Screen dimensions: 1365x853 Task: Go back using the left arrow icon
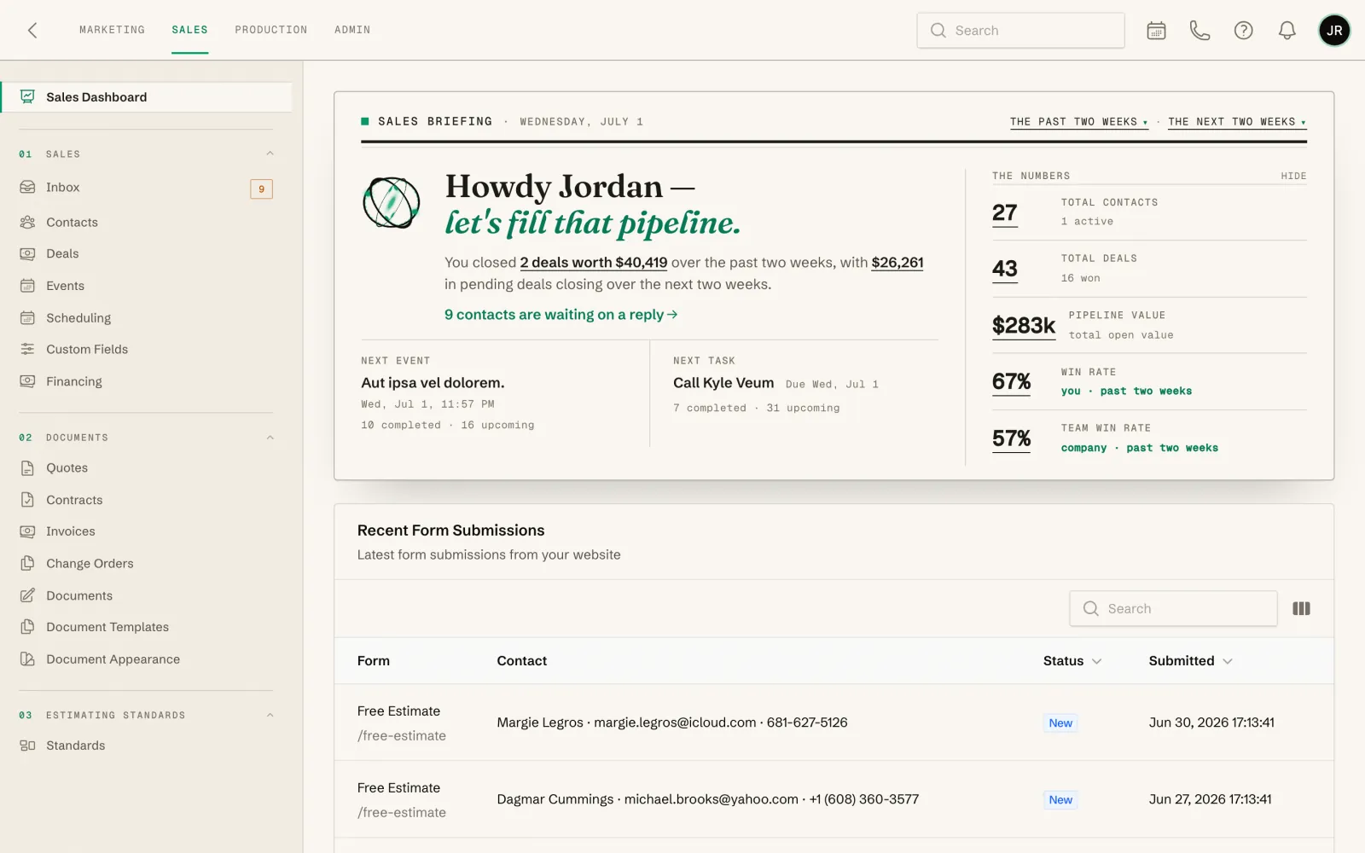[32, 31]
